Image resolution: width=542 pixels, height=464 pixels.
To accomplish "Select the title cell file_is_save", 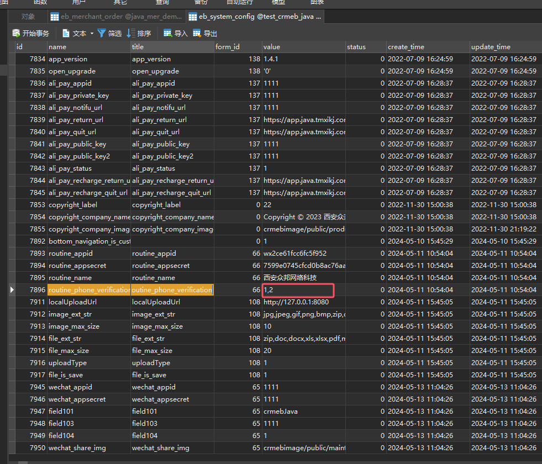I will click(172, 375).
